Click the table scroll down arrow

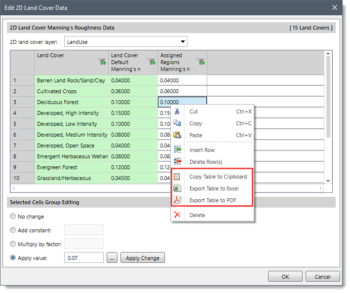(328, 181)
